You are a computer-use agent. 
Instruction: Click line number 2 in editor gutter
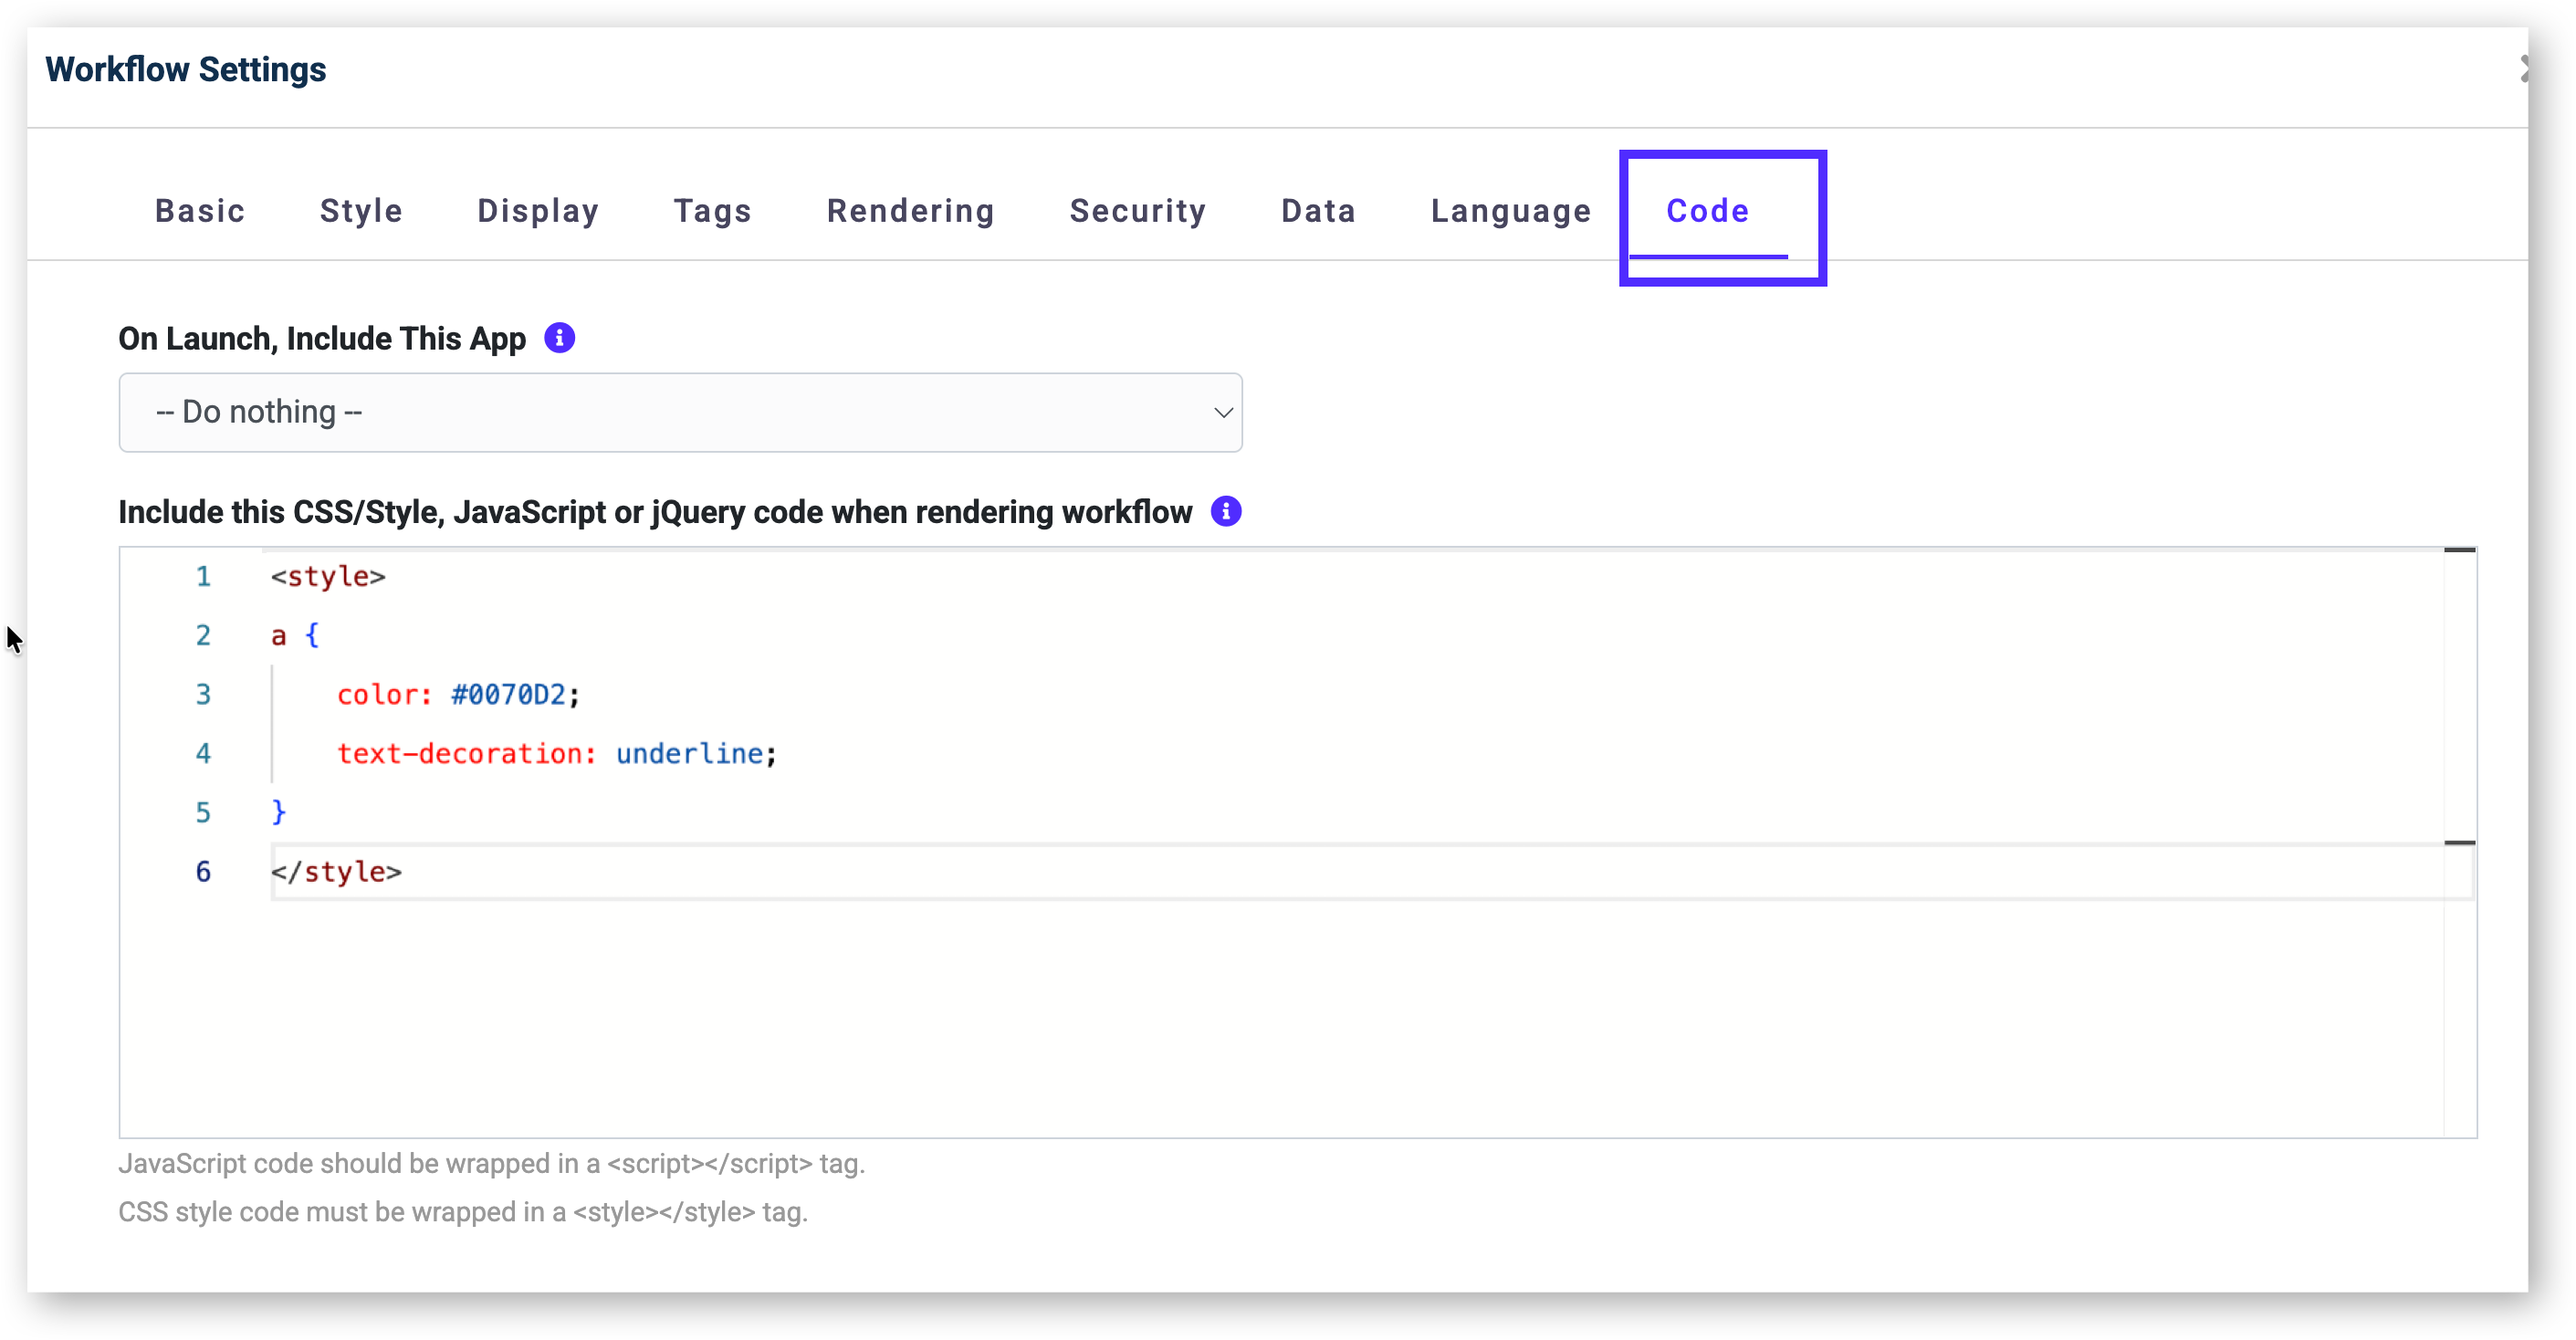click(x=203, y=636)
